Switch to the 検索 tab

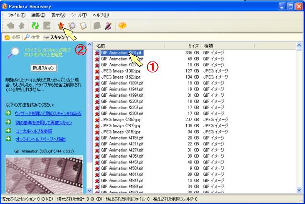click(x=32, y=37)
